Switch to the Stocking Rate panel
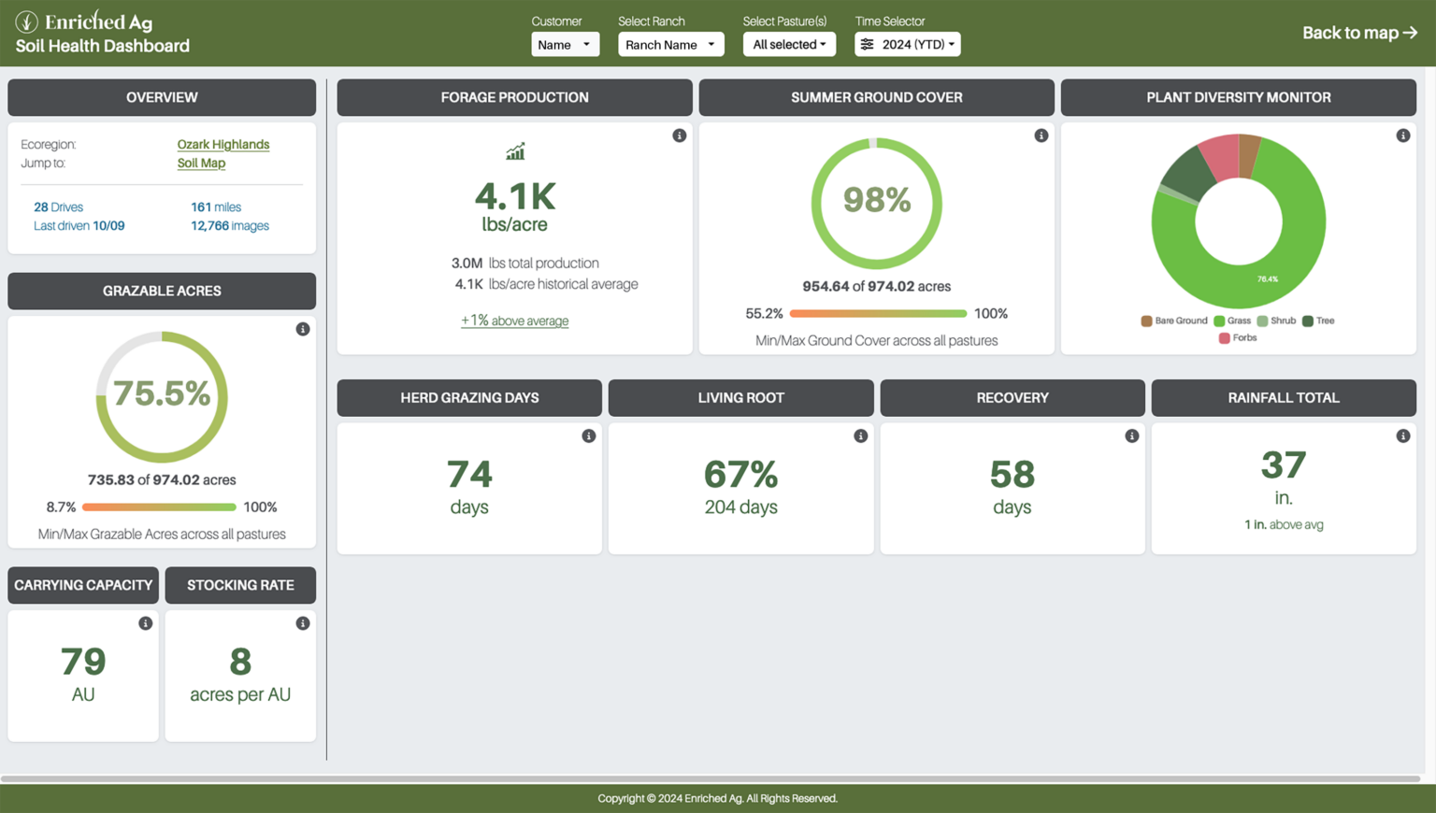This screenshot has width=1436, height=813. [x=240, y=585]
